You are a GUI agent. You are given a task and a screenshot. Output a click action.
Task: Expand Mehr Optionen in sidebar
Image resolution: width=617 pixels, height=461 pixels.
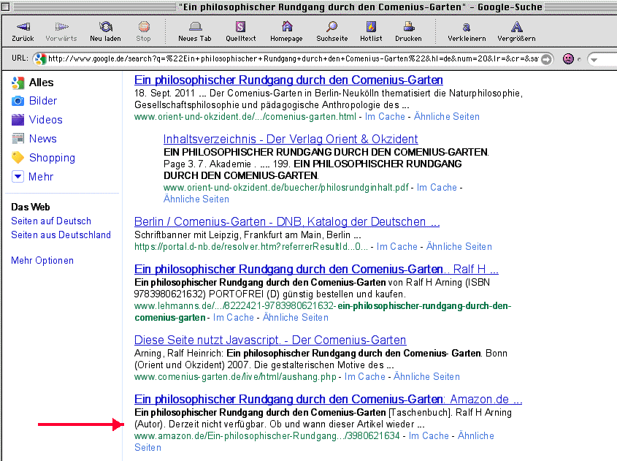tap(42, 260)
